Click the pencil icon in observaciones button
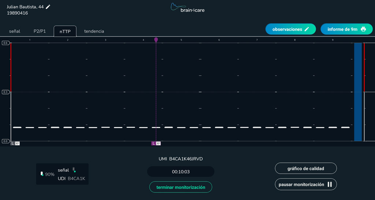Screen dimensions: 375x200 [307, 29]
